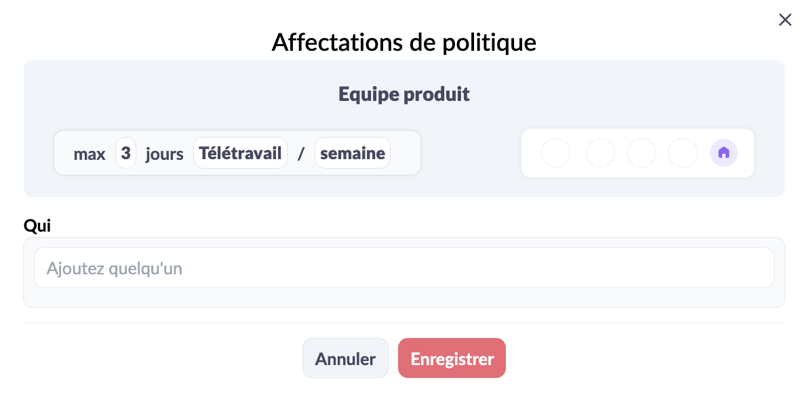Click the slash separator before semaine
Screen dimensions: 807x401
[x=301, y=154]
